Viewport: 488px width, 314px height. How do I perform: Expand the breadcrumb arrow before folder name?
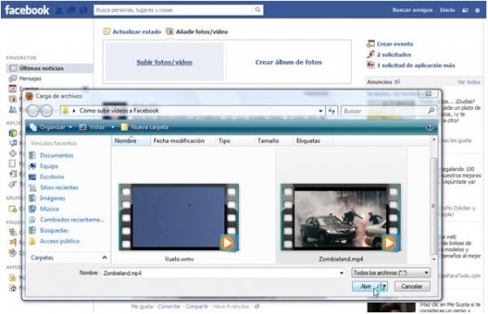coord(74,111)
